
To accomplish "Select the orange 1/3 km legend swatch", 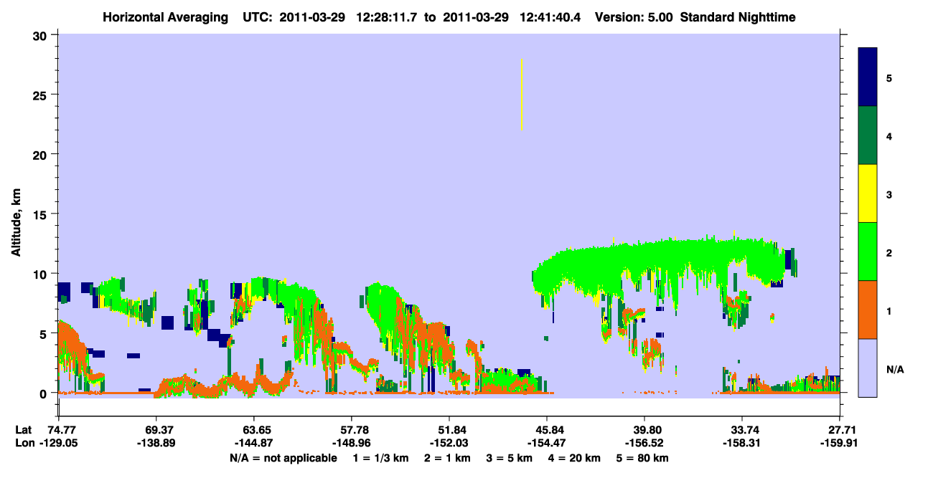I will click(868, 310).
